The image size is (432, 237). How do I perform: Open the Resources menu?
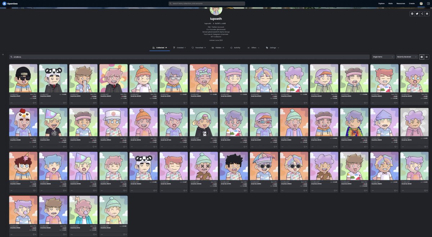point(401,3)
